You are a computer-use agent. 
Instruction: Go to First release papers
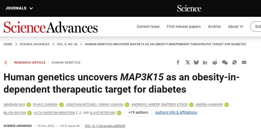pyautogui.click(x=184, y=27)
